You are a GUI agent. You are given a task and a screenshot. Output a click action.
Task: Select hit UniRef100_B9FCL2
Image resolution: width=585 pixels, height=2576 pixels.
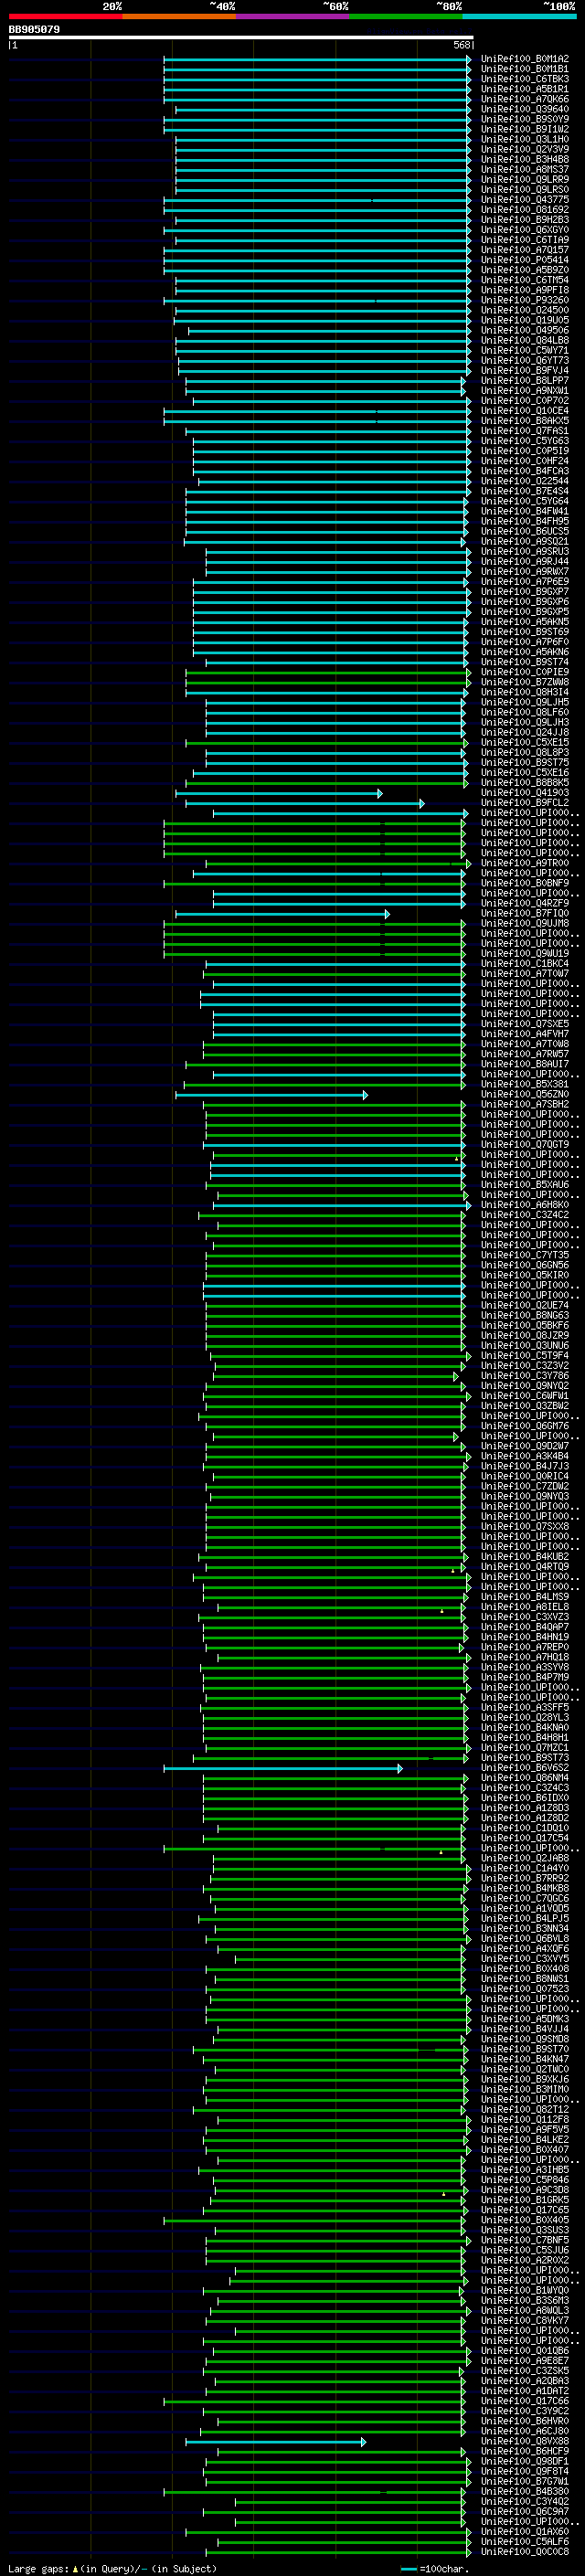pos(525,803)
